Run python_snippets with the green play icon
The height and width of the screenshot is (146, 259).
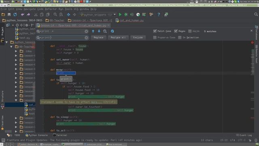120,15
